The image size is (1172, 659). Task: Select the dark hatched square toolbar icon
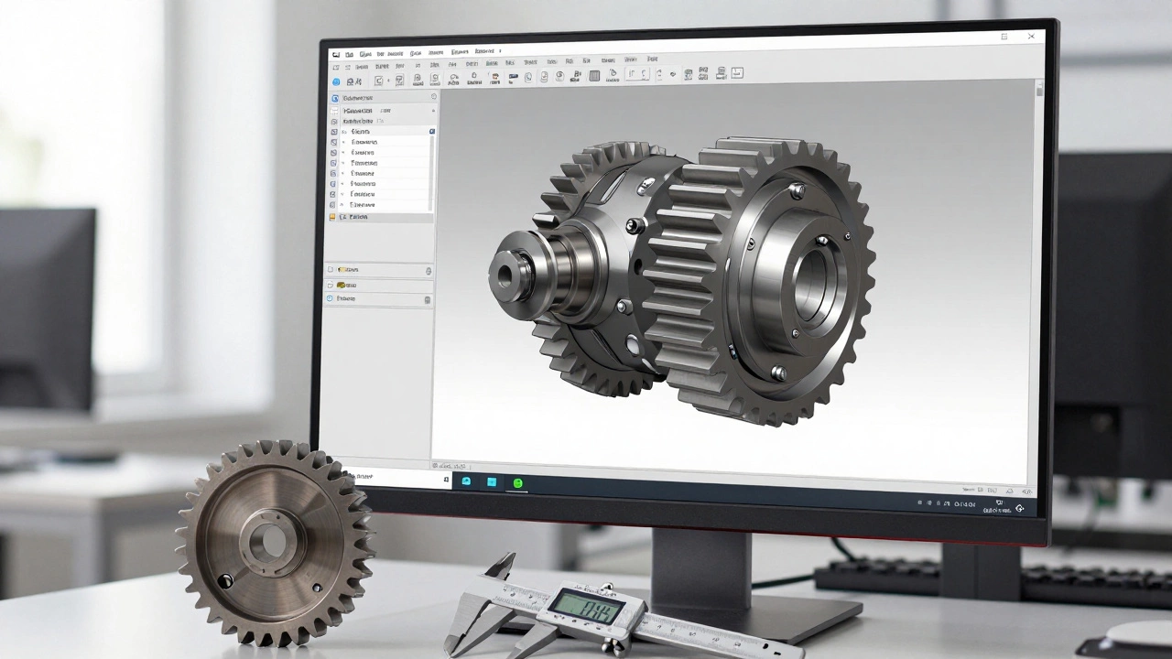point(594,77)
